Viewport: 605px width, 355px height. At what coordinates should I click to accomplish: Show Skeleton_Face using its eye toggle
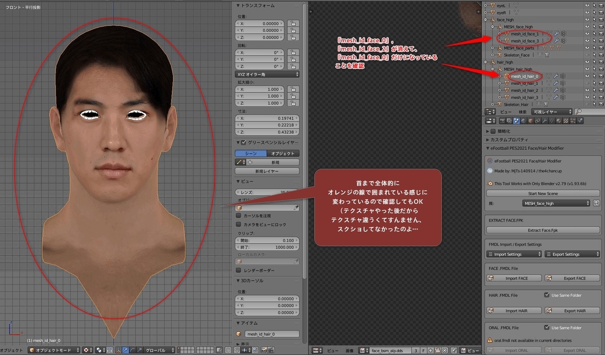tap(587, 55)
